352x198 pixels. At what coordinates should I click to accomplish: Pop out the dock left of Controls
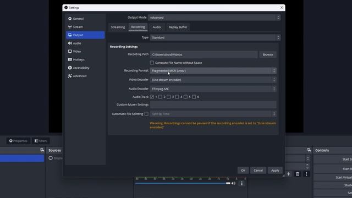pyautogui.click(x=309, y=150)
